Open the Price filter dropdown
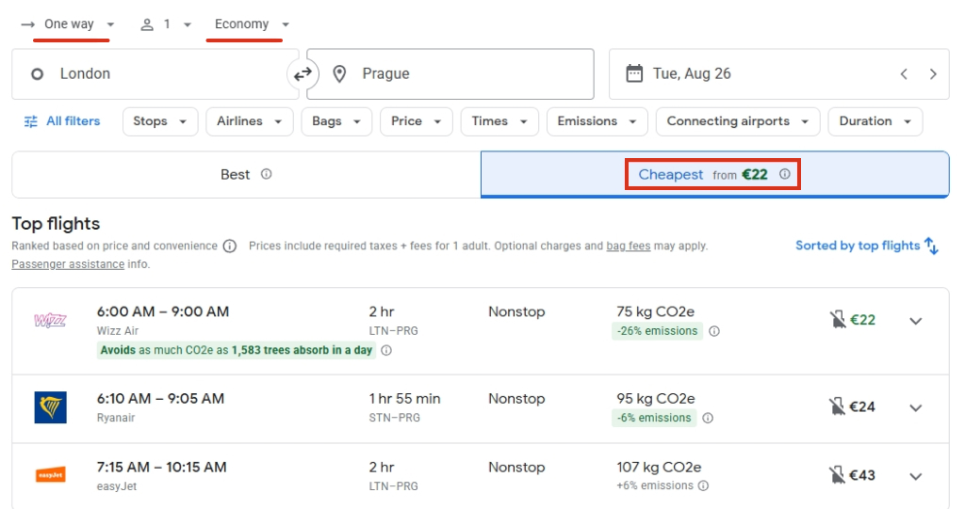 (x=416, y=121)
